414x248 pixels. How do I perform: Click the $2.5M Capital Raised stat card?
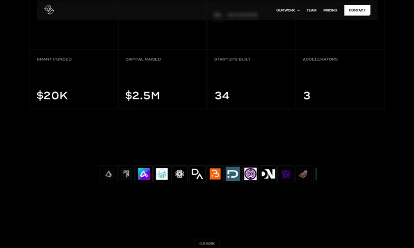point(162,79)
